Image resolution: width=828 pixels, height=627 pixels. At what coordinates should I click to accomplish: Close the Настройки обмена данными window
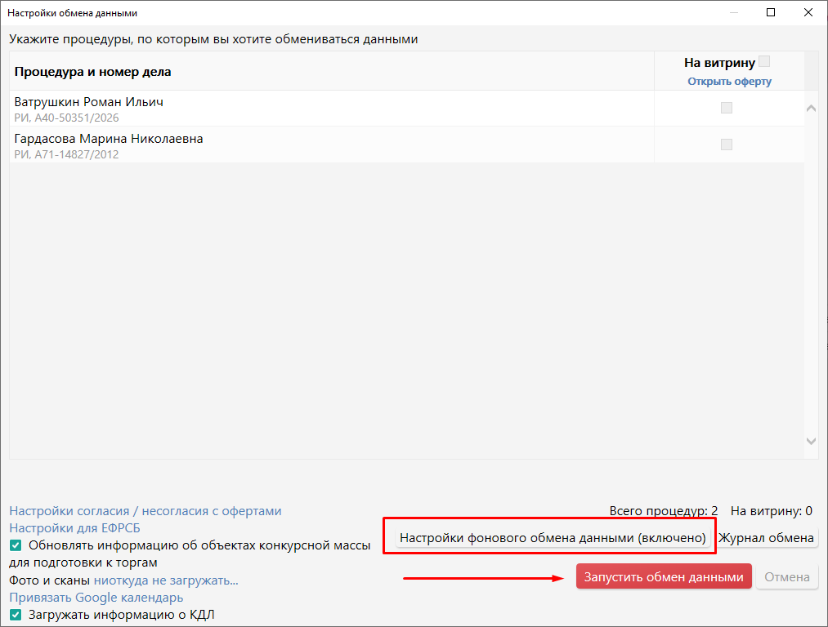click(x=808, y=12)
